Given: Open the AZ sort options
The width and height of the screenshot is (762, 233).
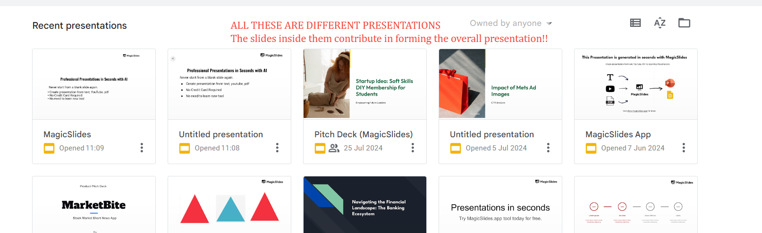Looking at the screenshot, I should (x=660, y=23).
